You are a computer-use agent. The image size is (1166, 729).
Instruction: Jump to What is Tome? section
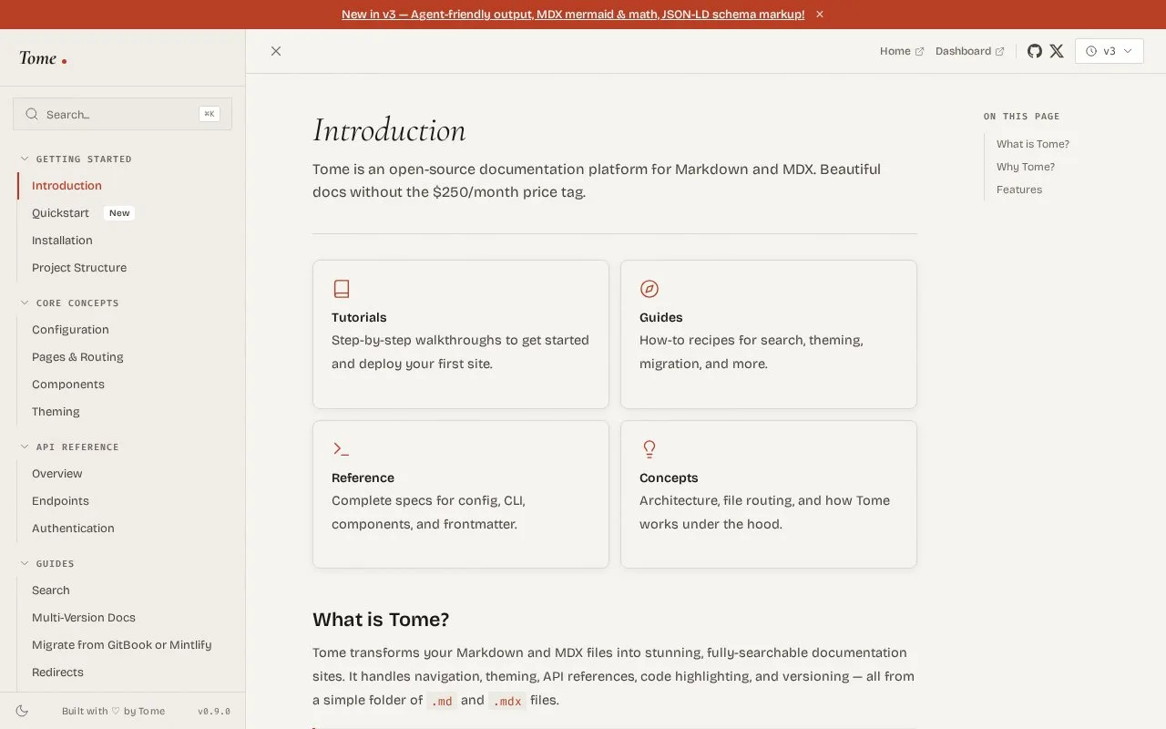[1032, 144]
